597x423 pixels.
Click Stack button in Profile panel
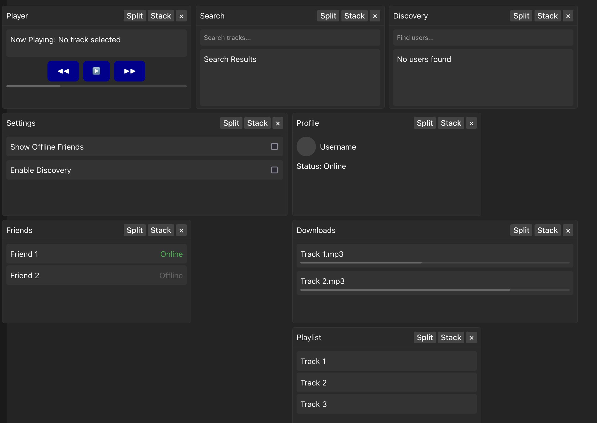point(451,123)
